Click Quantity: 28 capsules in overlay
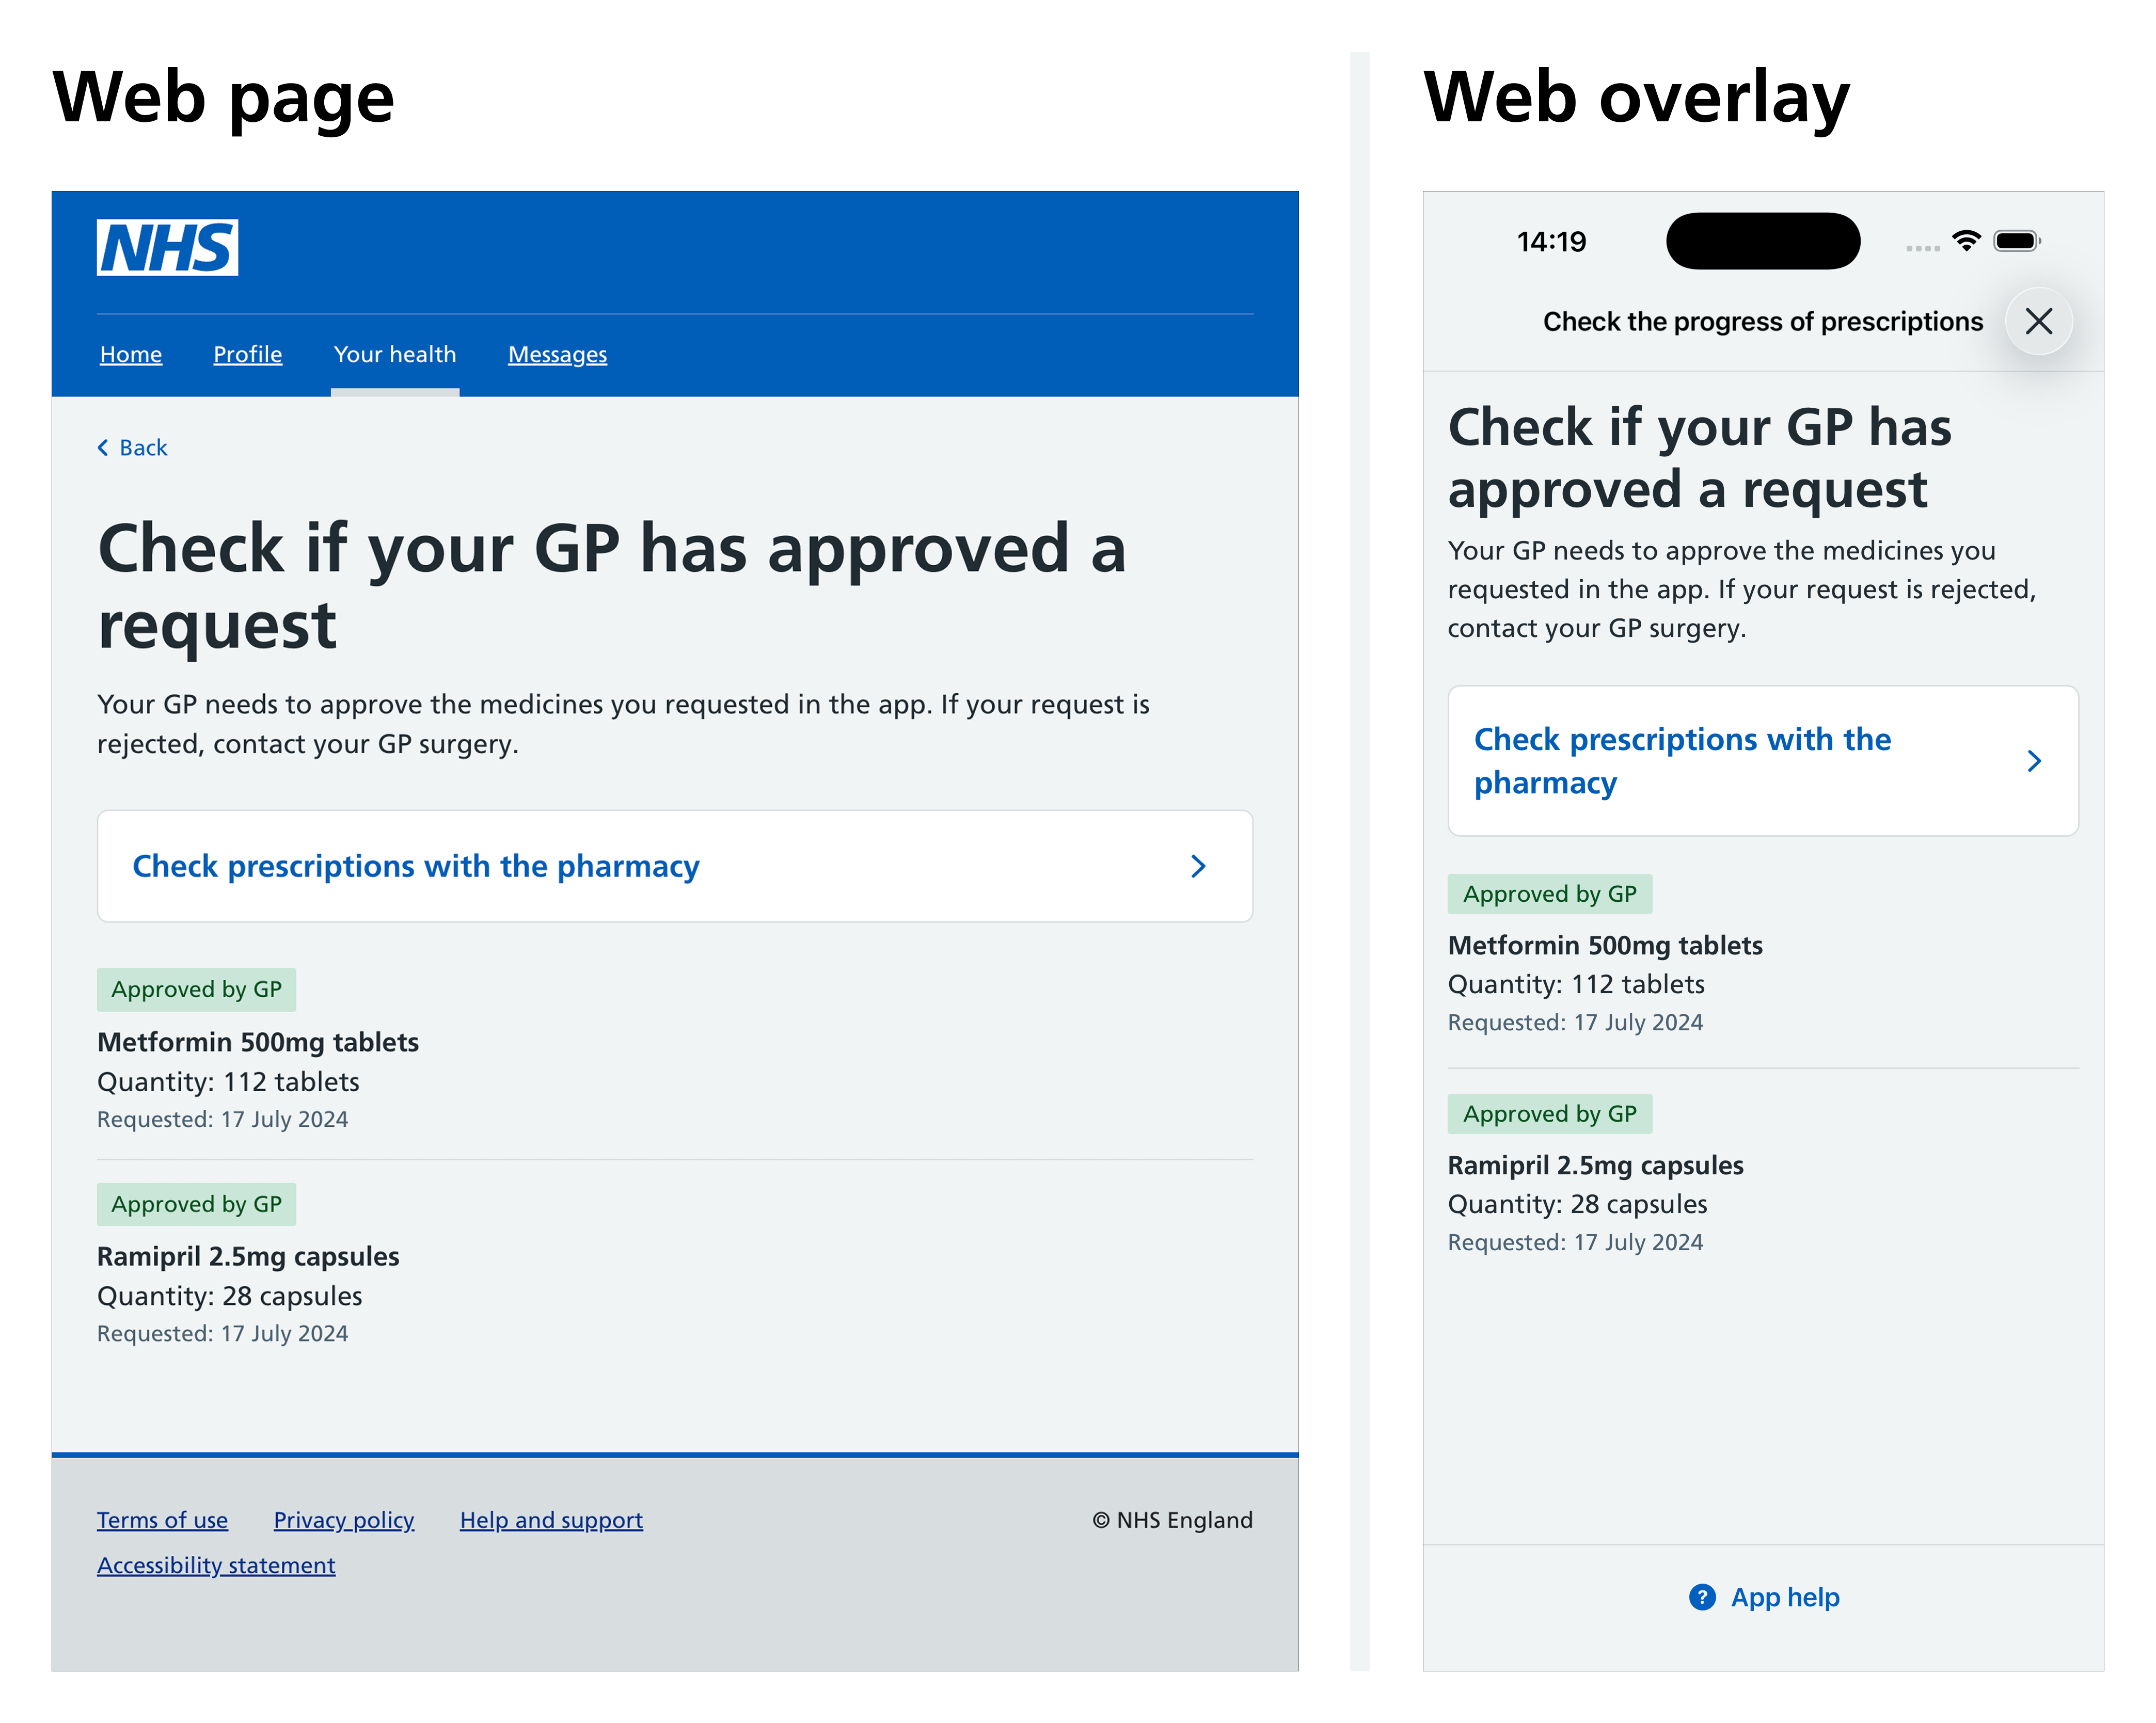Viewport: 2156px width, 1723px height. pos(1578,1204)
